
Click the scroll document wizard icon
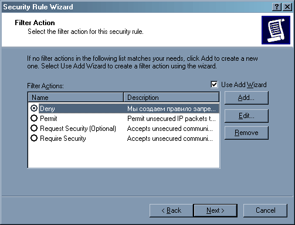coord(276,30)
